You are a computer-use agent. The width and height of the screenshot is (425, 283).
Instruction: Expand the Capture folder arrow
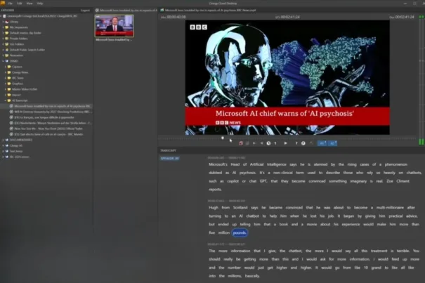[6, 67]
